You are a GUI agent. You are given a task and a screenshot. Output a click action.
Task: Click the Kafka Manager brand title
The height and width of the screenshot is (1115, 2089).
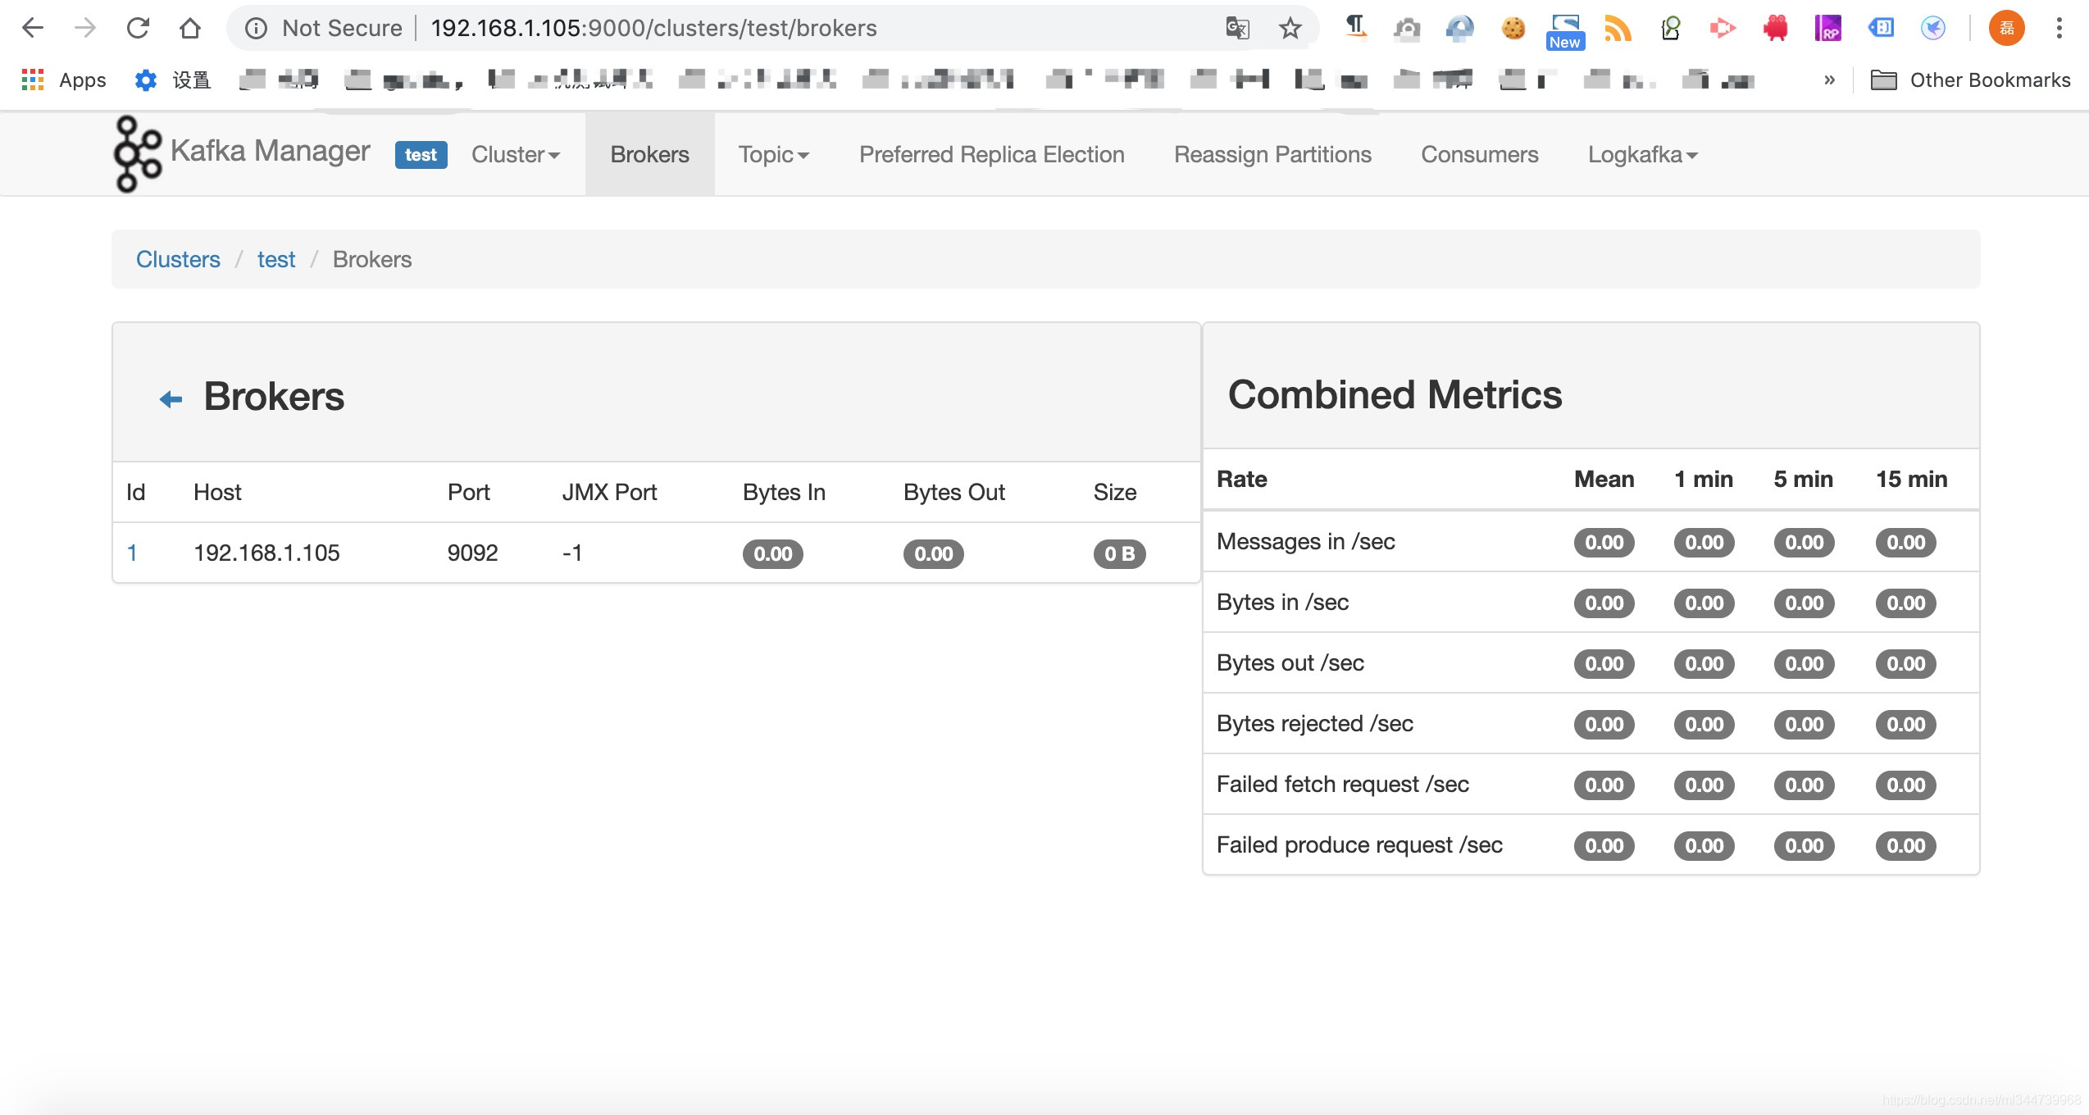271,151
